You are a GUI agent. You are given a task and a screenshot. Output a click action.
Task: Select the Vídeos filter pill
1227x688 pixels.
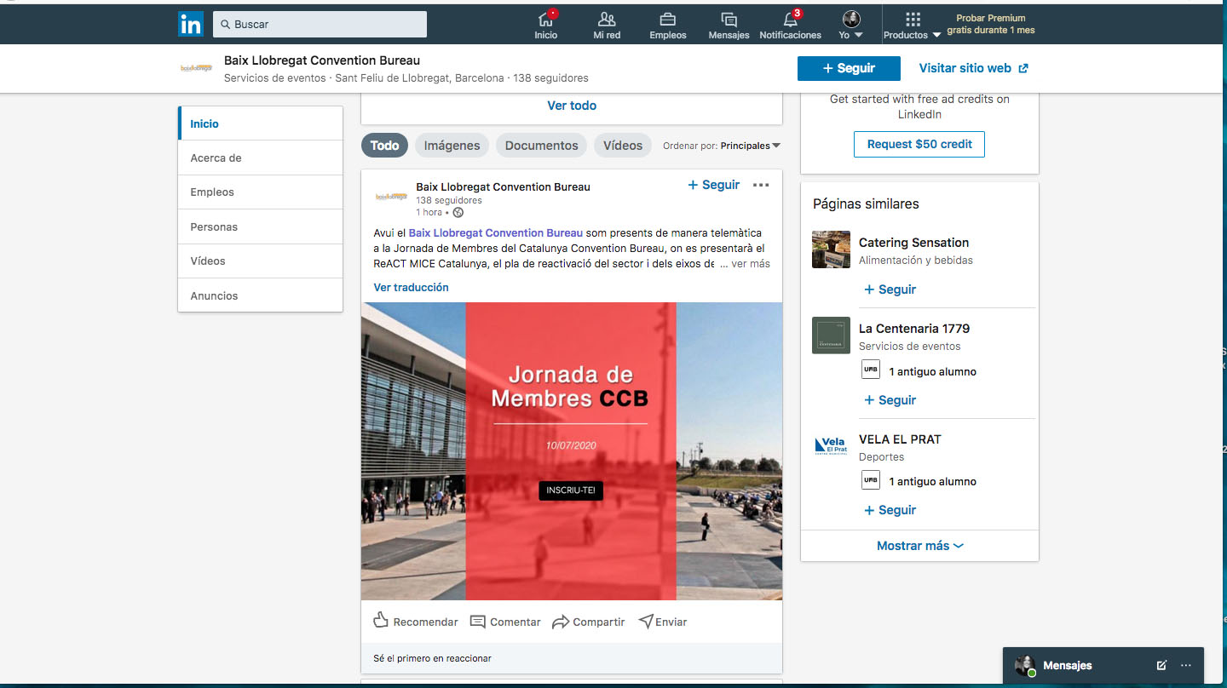[x=622, y=146]
